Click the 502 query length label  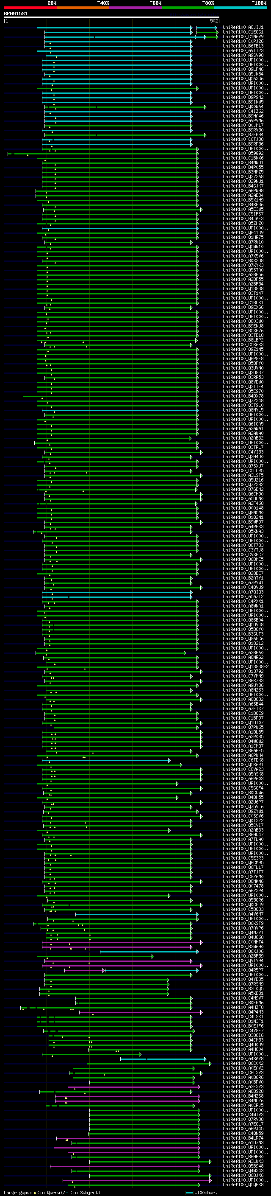pos(213,21)
